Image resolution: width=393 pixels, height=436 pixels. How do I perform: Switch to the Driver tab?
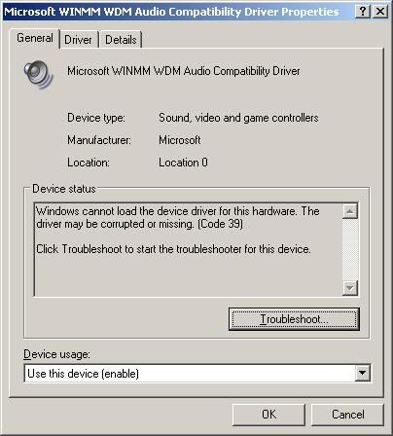click(79, 40)
